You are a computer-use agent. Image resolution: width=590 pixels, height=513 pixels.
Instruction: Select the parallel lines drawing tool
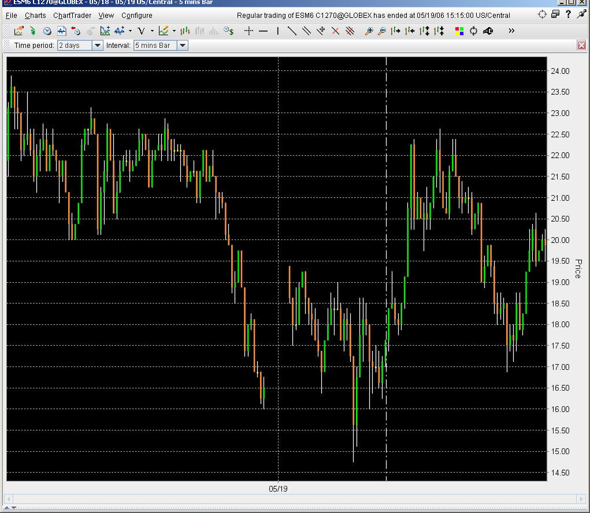click(x=306, y=31)
